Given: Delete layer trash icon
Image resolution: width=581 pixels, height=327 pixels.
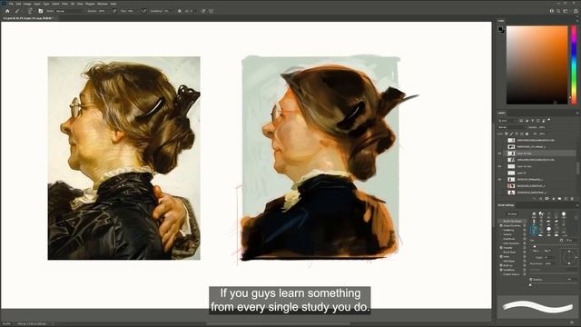Looking at the screenshot, I should pos(572,199).
